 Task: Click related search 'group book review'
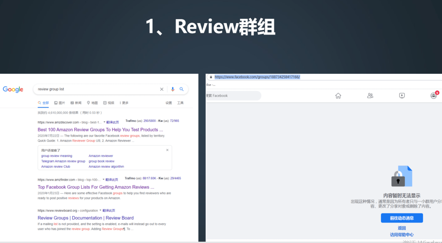(x=102, y=161)
